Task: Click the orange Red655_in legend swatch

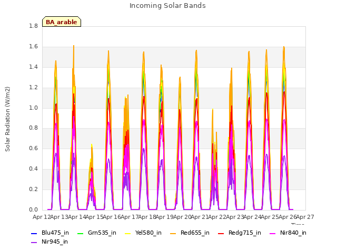Action: point(173,233)
